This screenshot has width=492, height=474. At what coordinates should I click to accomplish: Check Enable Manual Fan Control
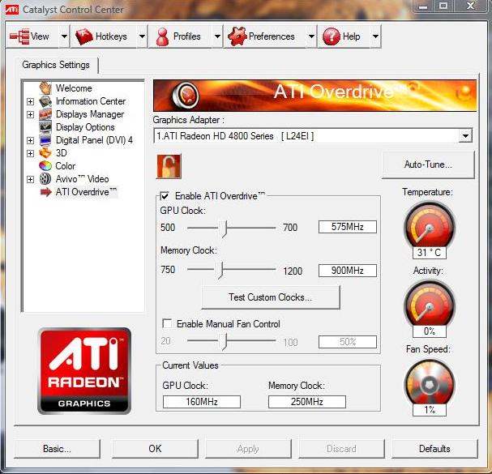[x=167, y=323]
